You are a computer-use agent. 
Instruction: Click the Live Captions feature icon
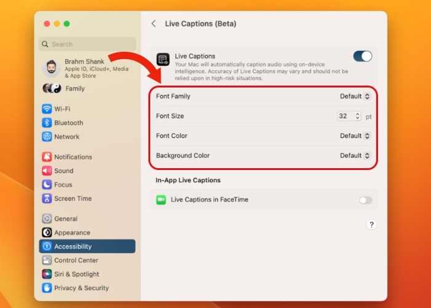(163, 60)
